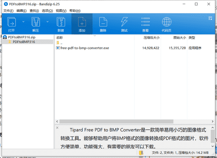217x158 pixels.
Task: Click original size value 15,355,728
Action: click(177, 48)
